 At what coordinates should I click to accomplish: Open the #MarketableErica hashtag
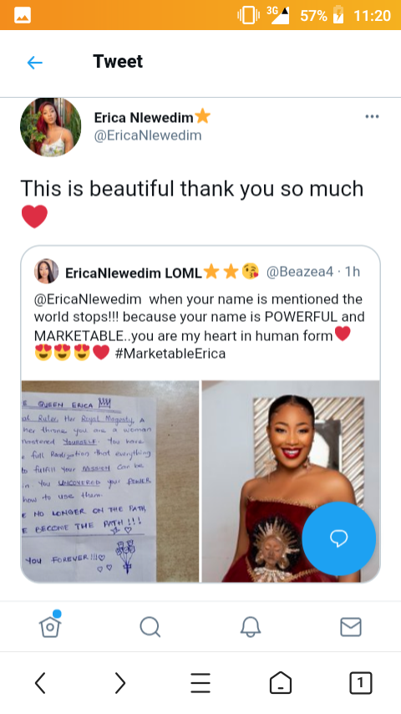[x=170, y=354]
